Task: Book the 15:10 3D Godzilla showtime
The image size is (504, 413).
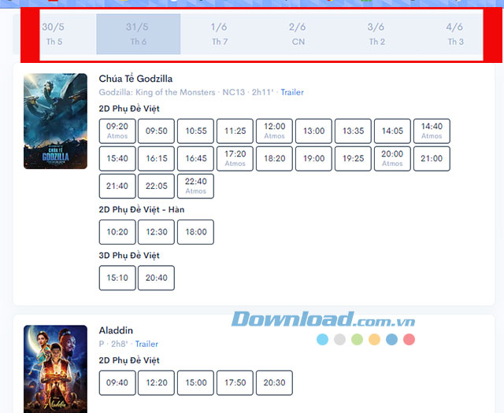Action: point(117,278)
